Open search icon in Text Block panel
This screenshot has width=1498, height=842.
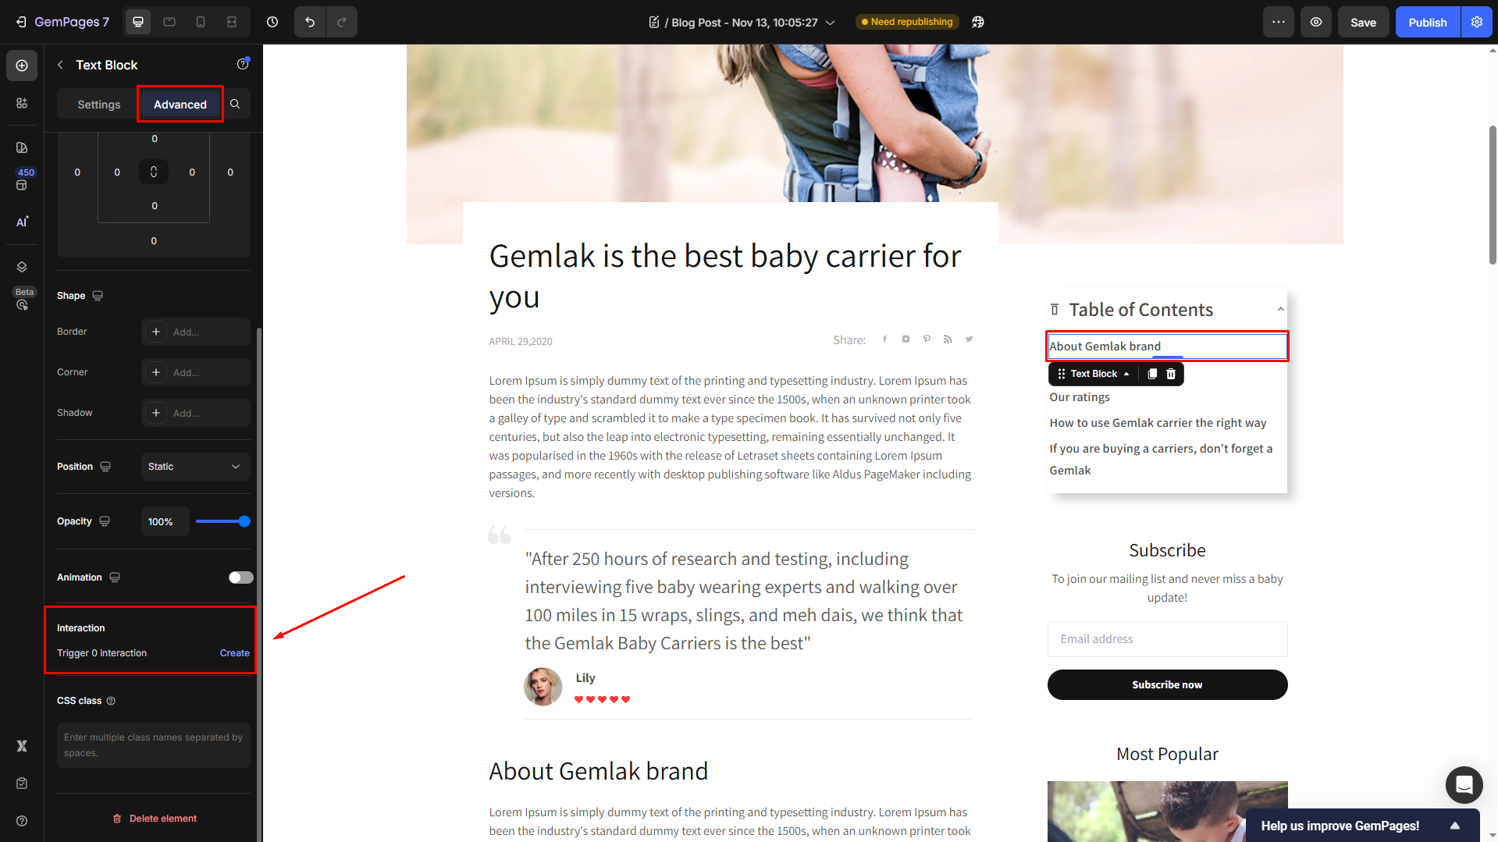tap(235, 104)
